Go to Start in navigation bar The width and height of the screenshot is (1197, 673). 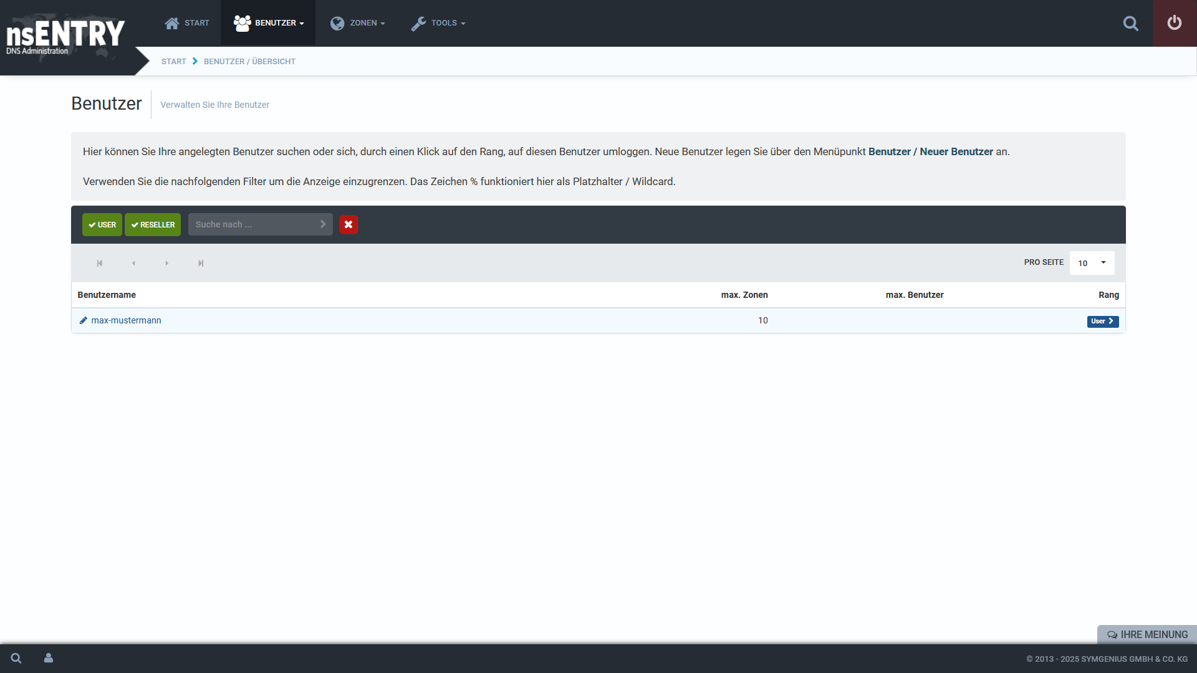[187, 23]
